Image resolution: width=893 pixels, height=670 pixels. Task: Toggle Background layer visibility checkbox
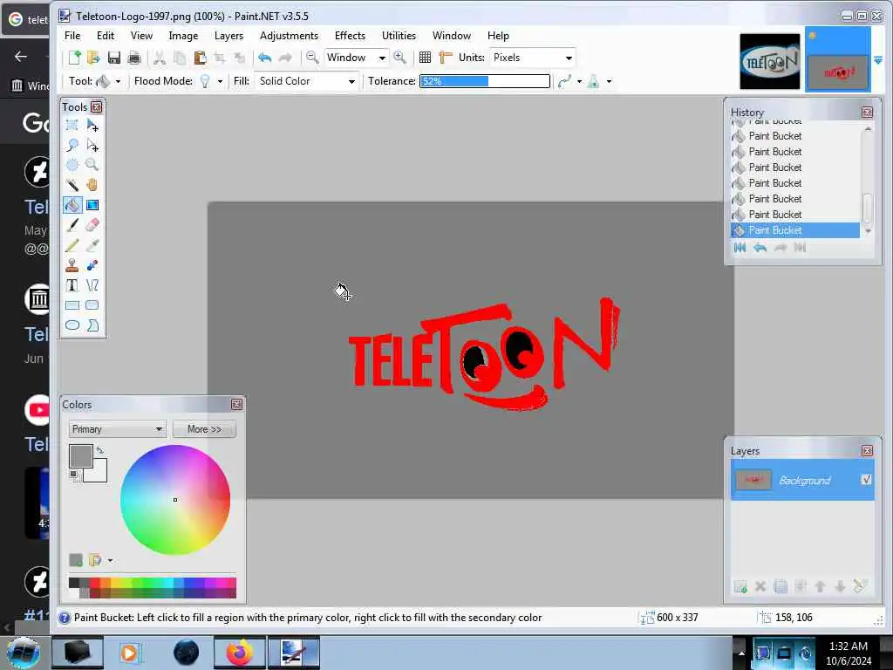coord(866,480)
